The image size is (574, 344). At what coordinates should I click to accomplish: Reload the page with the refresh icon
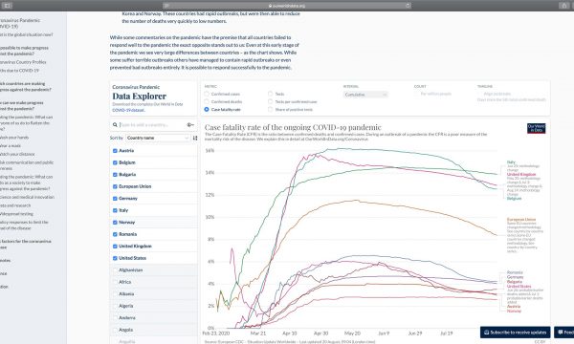coord(408,6)
